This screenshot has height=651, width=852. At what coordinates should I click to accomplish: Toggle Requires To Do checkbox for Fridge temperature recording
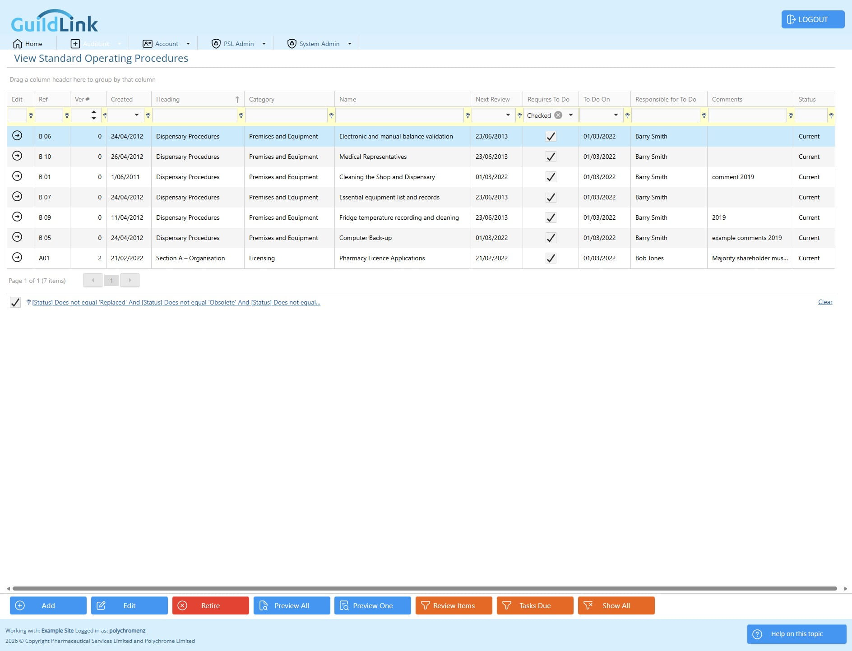click(551, 217)
